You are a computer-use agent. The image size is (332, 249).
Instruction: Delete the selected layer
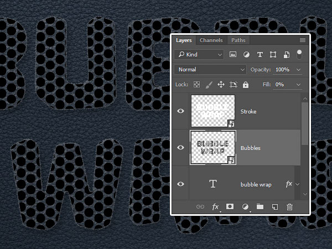(x=289, y=207)
